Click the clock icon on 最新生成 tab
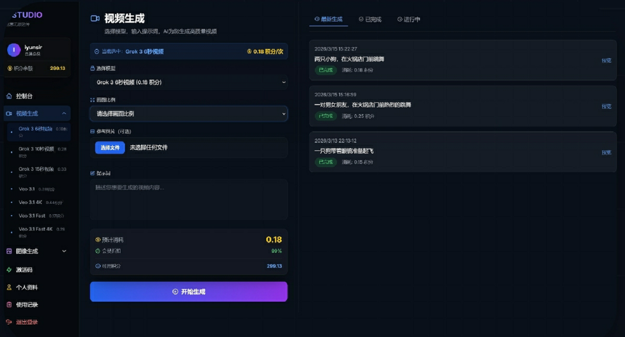Screen dimensions: 625x337 pyautogui.click(x=317, y=19)
